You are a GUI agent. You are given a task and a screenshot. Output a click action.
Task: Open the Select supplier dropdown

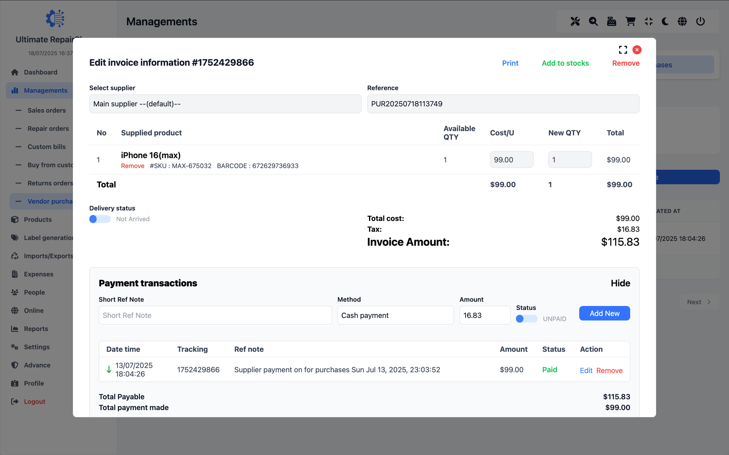coord(225,104)
